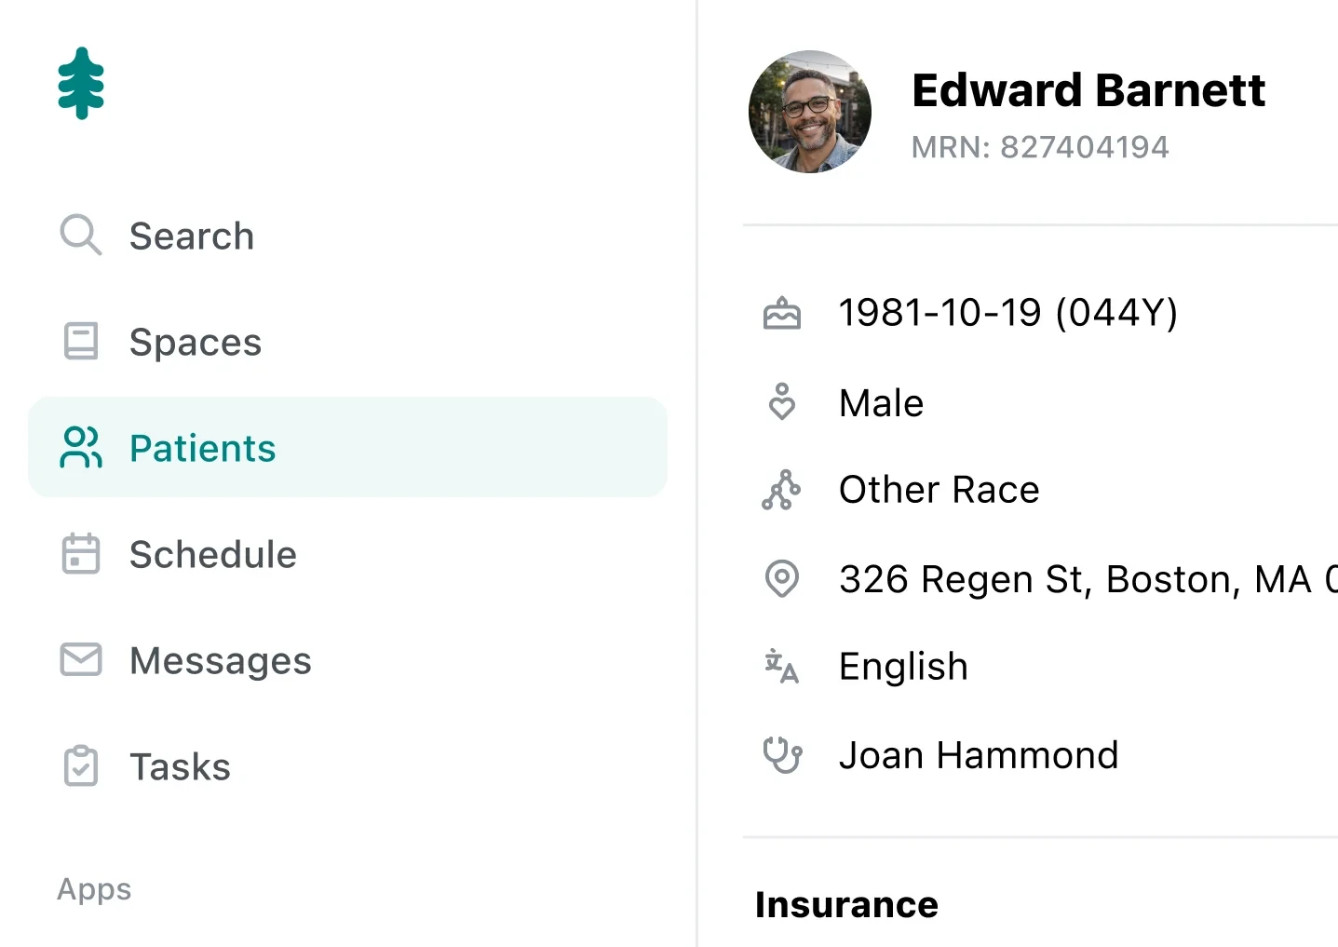Click the stethoscope provider icon

(x=781, y=755)
